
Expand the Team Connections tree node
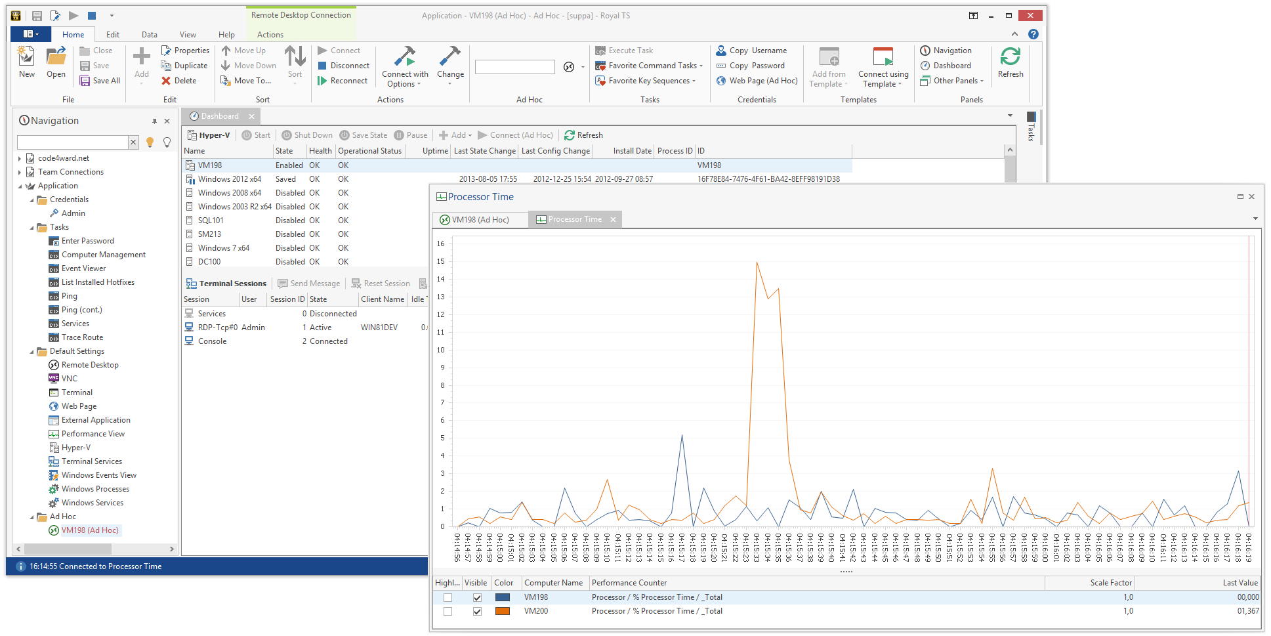coord(20,172)
